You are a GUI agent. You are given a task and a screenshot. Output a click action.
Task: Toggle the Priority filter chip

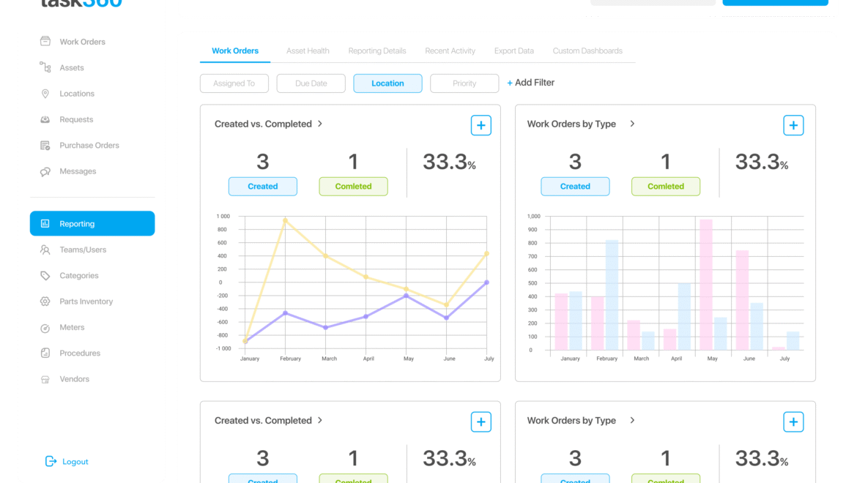click(464, 83)
